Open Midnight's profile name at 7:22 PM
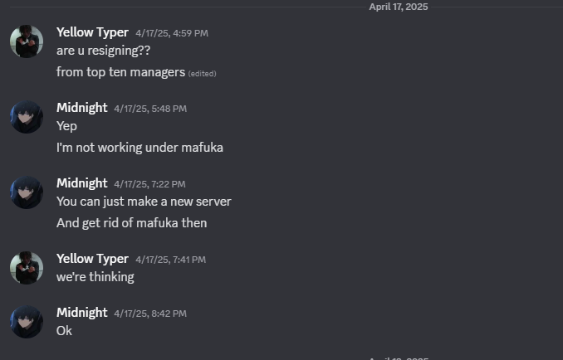 pyautogui.click(x=82, y=183)
